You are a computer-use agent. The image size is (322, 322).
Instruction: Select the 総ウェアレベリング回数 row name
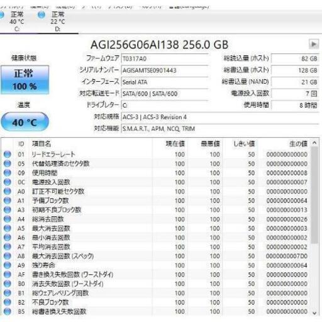pyautogui.click(x=60, y=293)
